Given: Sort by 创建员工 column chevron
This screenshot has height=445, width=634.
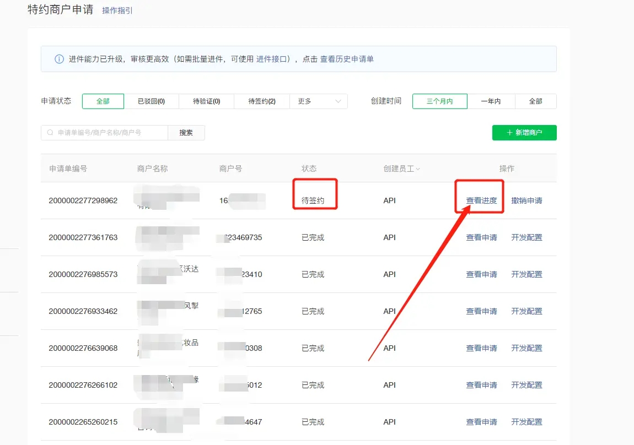Looking at the screenshot, I should (x=418, y=169).
